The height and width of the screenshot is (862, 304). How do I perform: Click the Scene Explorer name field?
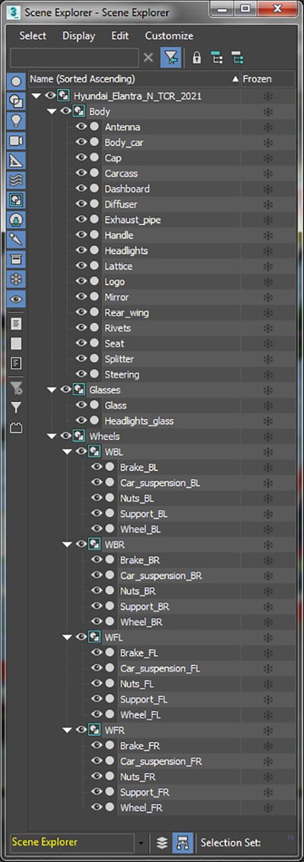[72, 842]
